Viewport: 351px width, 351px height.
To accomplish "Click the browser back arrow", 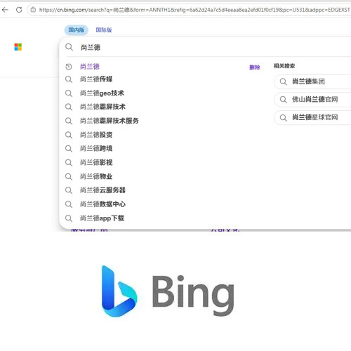I will pyautogui.click(x=5, y=10).
